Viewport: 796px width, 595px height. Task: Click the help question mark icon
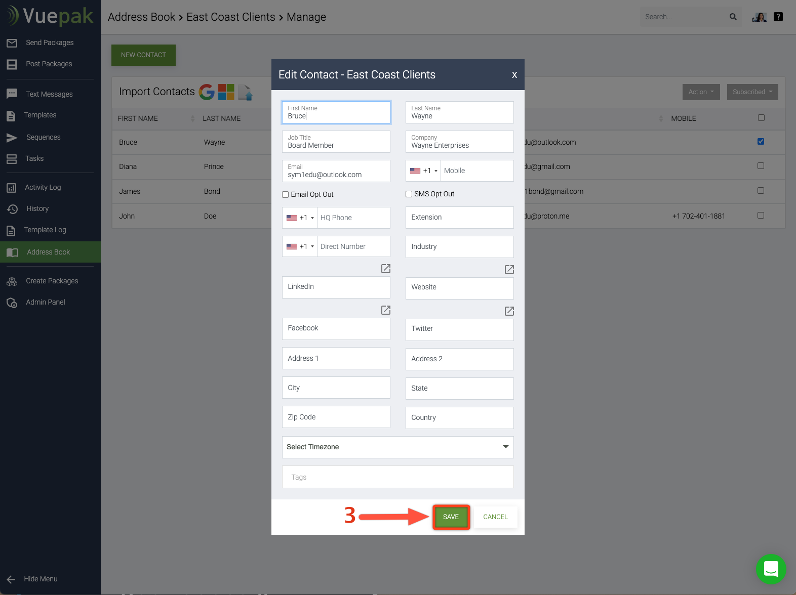[778, 17]
